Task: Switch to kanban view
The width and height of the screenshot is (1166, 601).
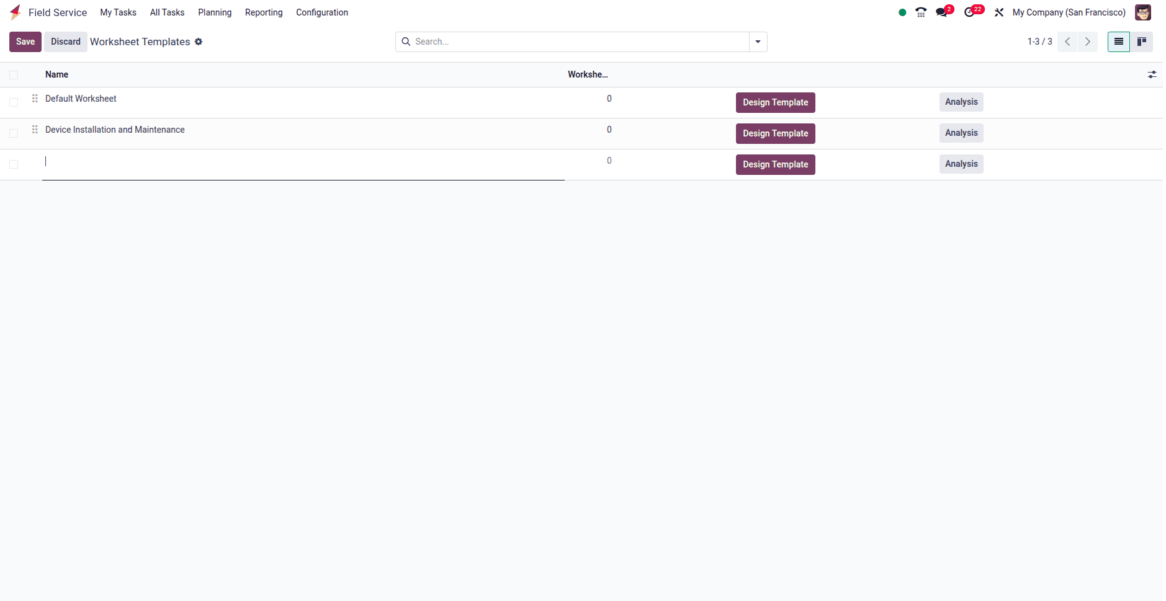Action: point(1142,42)
